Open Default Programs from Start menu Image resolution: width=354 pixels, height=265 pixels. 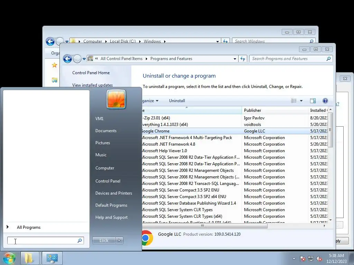(111, 205)
